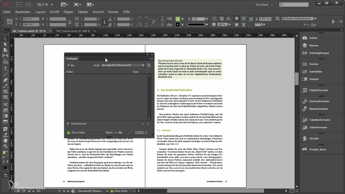Click the rotate 90° clockwise icon

[x=140, y=19]
